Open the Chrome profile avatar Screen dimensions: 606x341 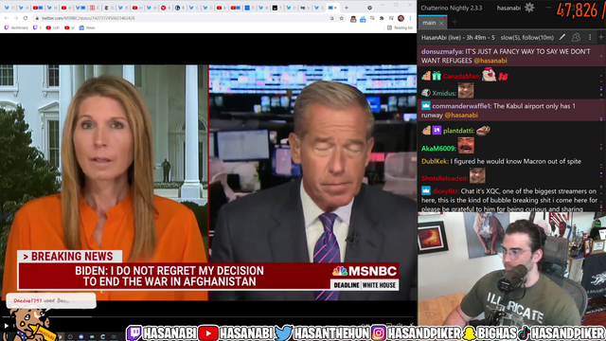(x=401, y=18)
